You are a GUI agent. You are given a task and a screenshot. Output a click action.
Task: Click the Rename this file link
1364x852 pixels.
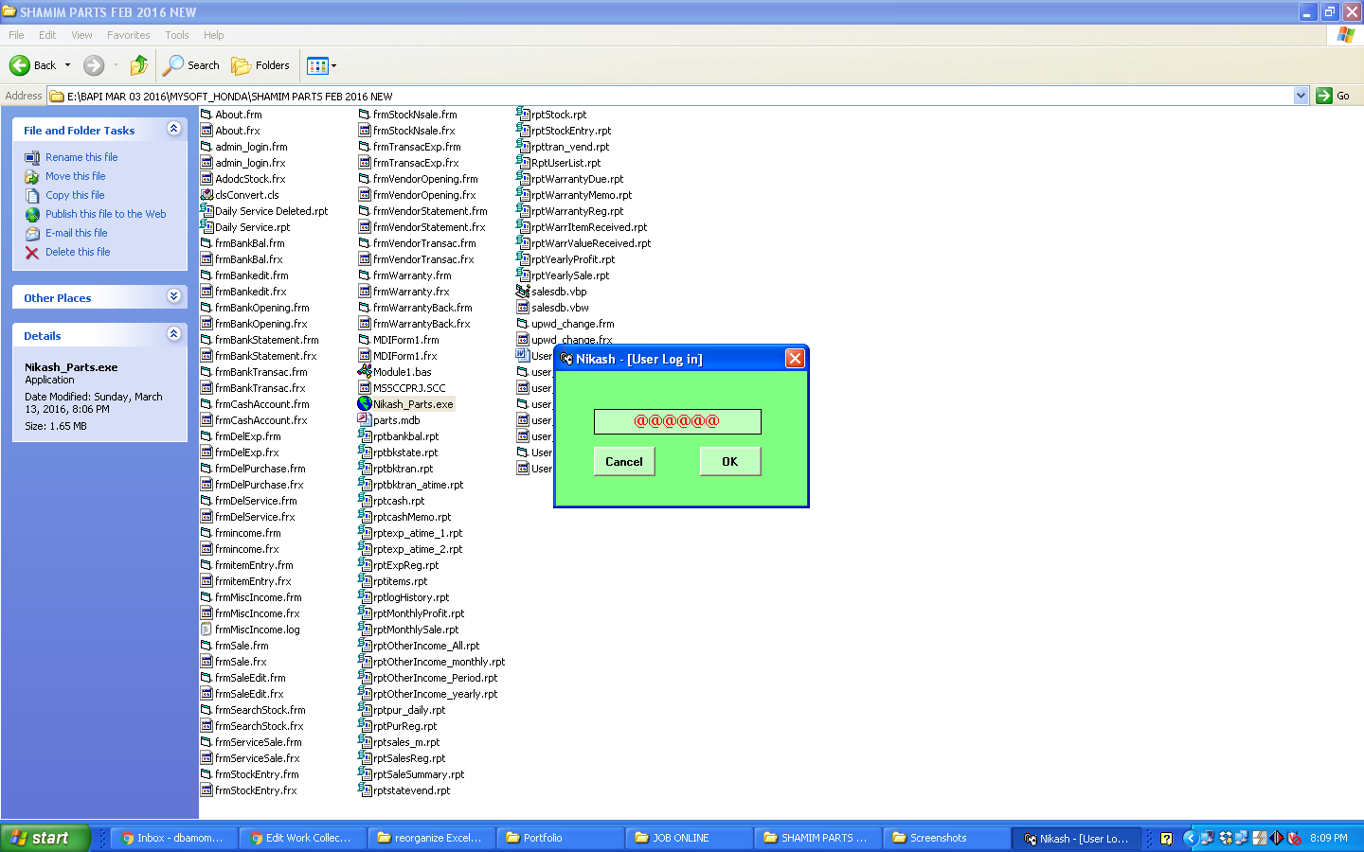(x=81, y=156)
